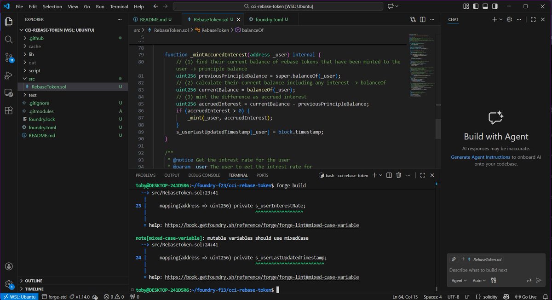552x300 pixels.
Task: Select bash - cci-rebase-token terminal
Action: pyautogui.click(x=343, y=175)
